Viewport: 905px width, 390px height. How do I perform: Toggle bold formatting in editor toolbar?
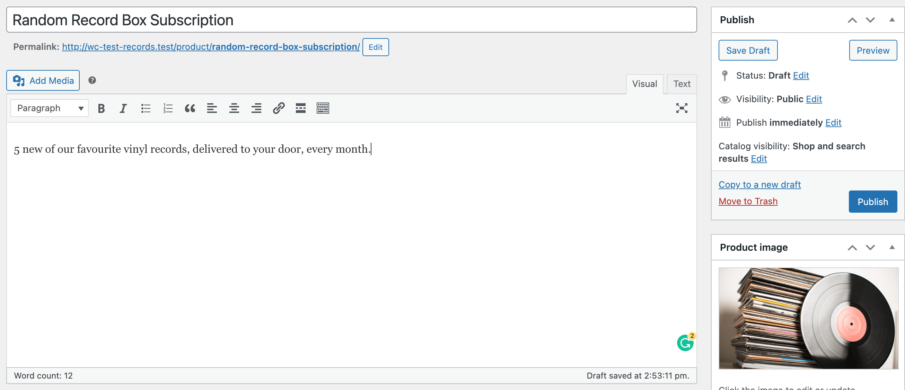101,108
